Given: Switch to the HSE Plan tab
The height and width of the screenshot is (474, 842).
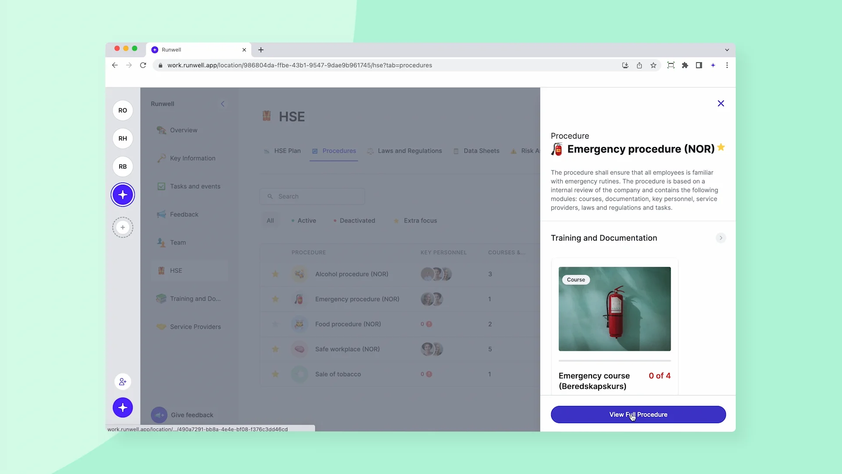Looking at the screenshot, I should click(x=282, y=151).
